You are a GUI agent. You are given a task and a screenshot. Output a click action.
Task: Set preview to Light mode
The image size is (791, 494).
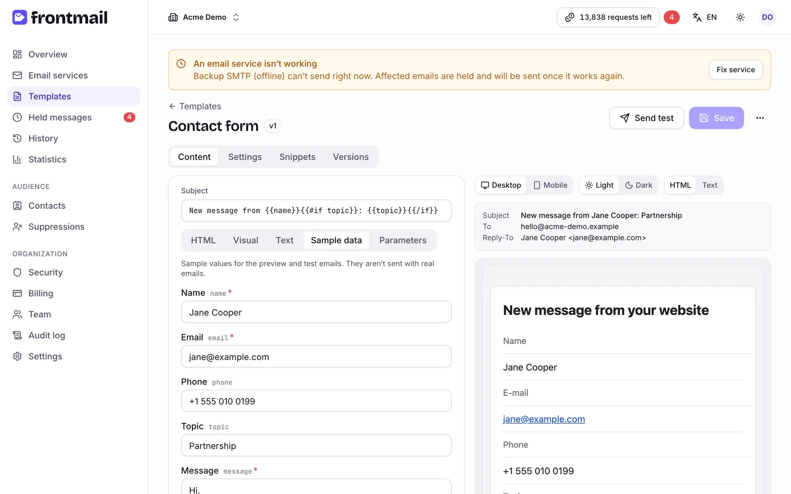[599, 185]
